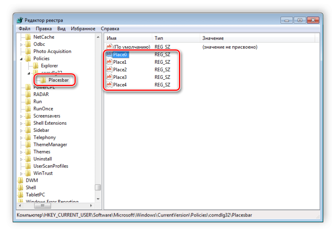Click the Registry Editor title bar icon

point(20,20)
